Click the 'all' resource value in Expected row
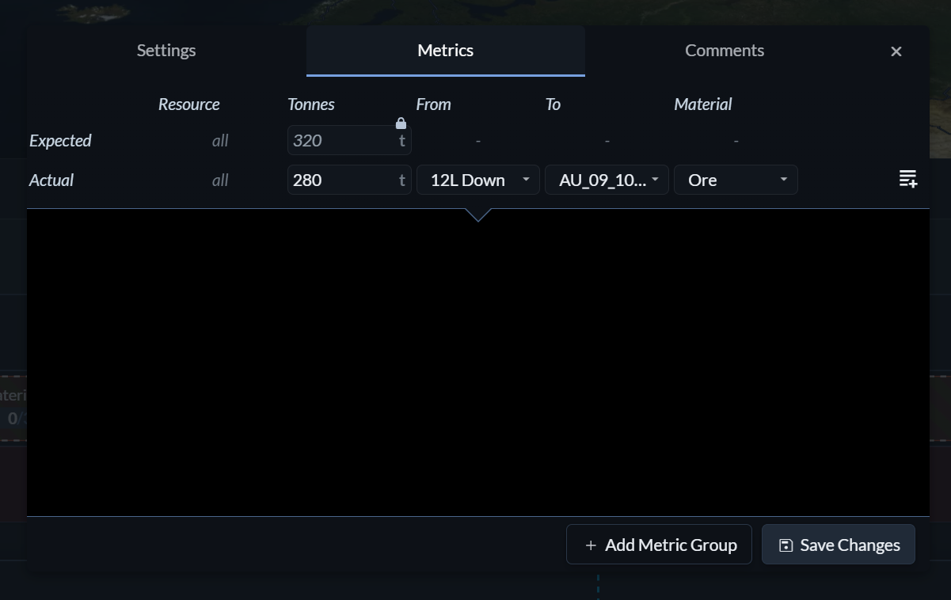951x600 pixels. 220,141
